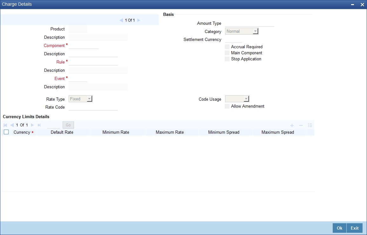Click the Currency Limits Details heading
The width and height of the screenshot is (367, 235).
click(26, 117)
